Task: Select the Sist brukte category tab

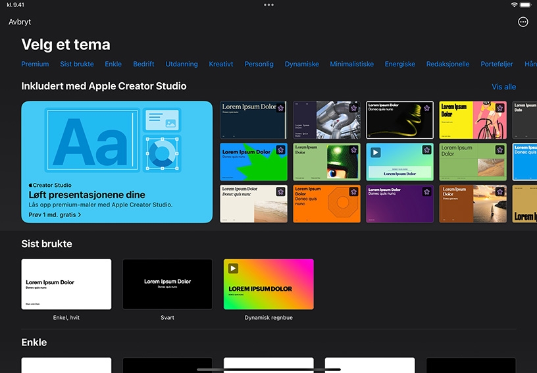Action: [77, 64]
